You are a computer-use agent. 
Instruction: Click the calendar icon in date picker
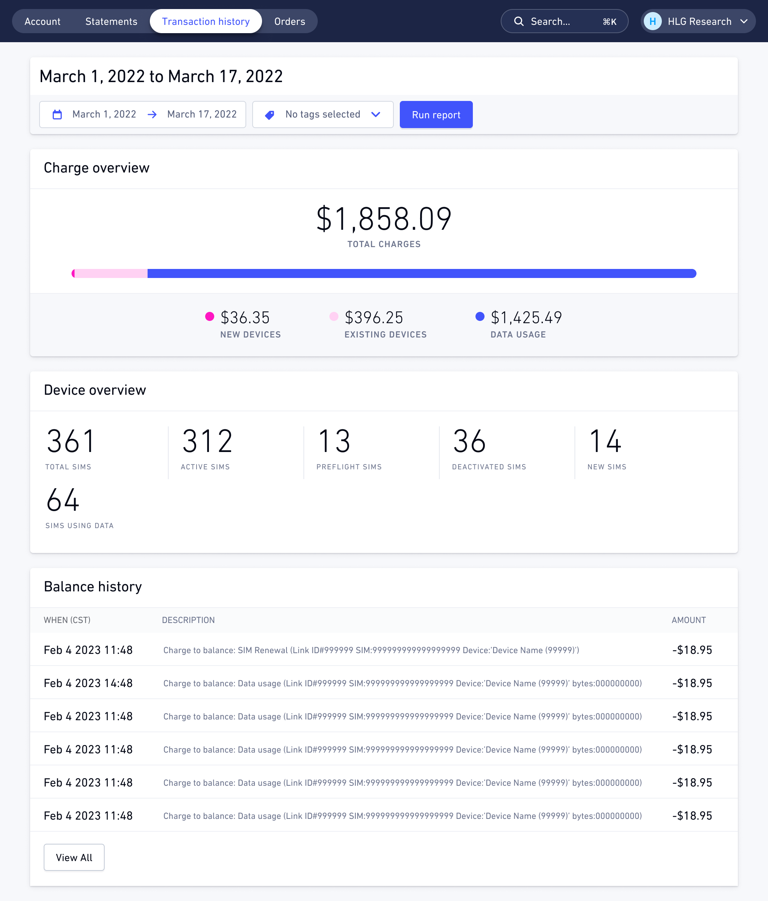point(57,115)
